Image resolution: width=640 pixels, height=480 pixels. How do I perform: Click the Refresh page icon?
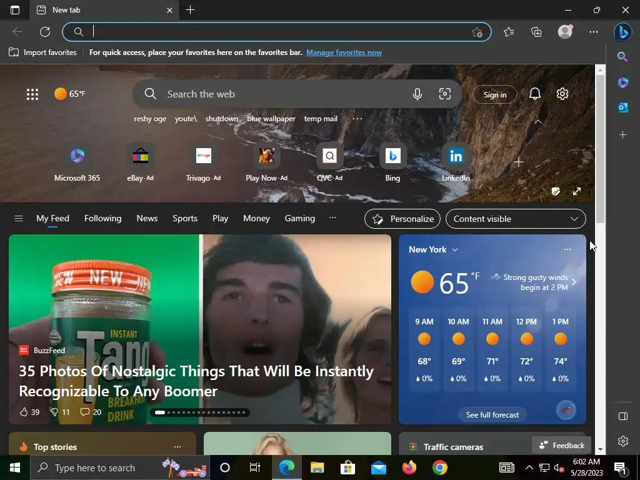pos(45,32)
